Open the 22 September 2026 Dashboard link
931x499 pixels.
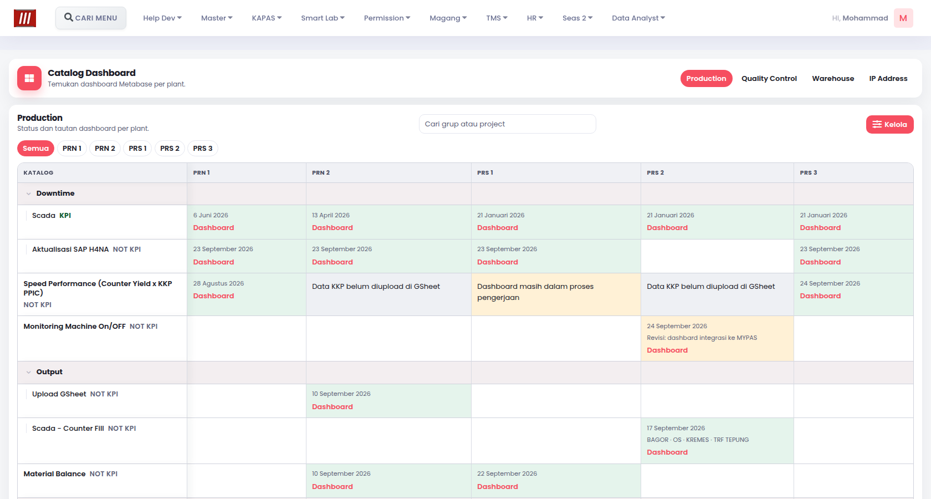tap(498, 487)
